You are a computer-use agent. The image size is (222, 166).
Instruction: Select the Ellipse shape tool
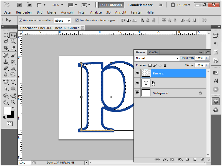coord(13,88)
